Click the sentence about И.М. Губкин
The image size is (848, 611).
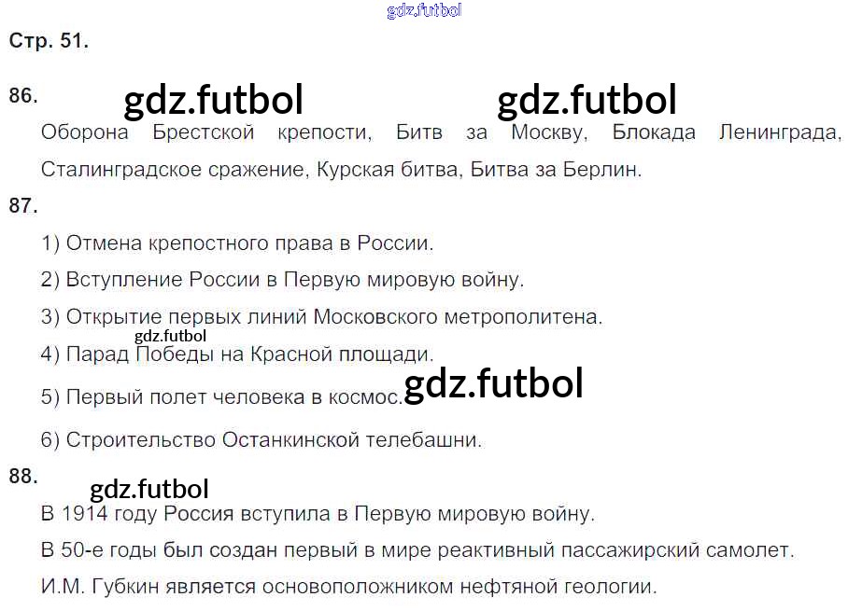click(x=349, y=587)
